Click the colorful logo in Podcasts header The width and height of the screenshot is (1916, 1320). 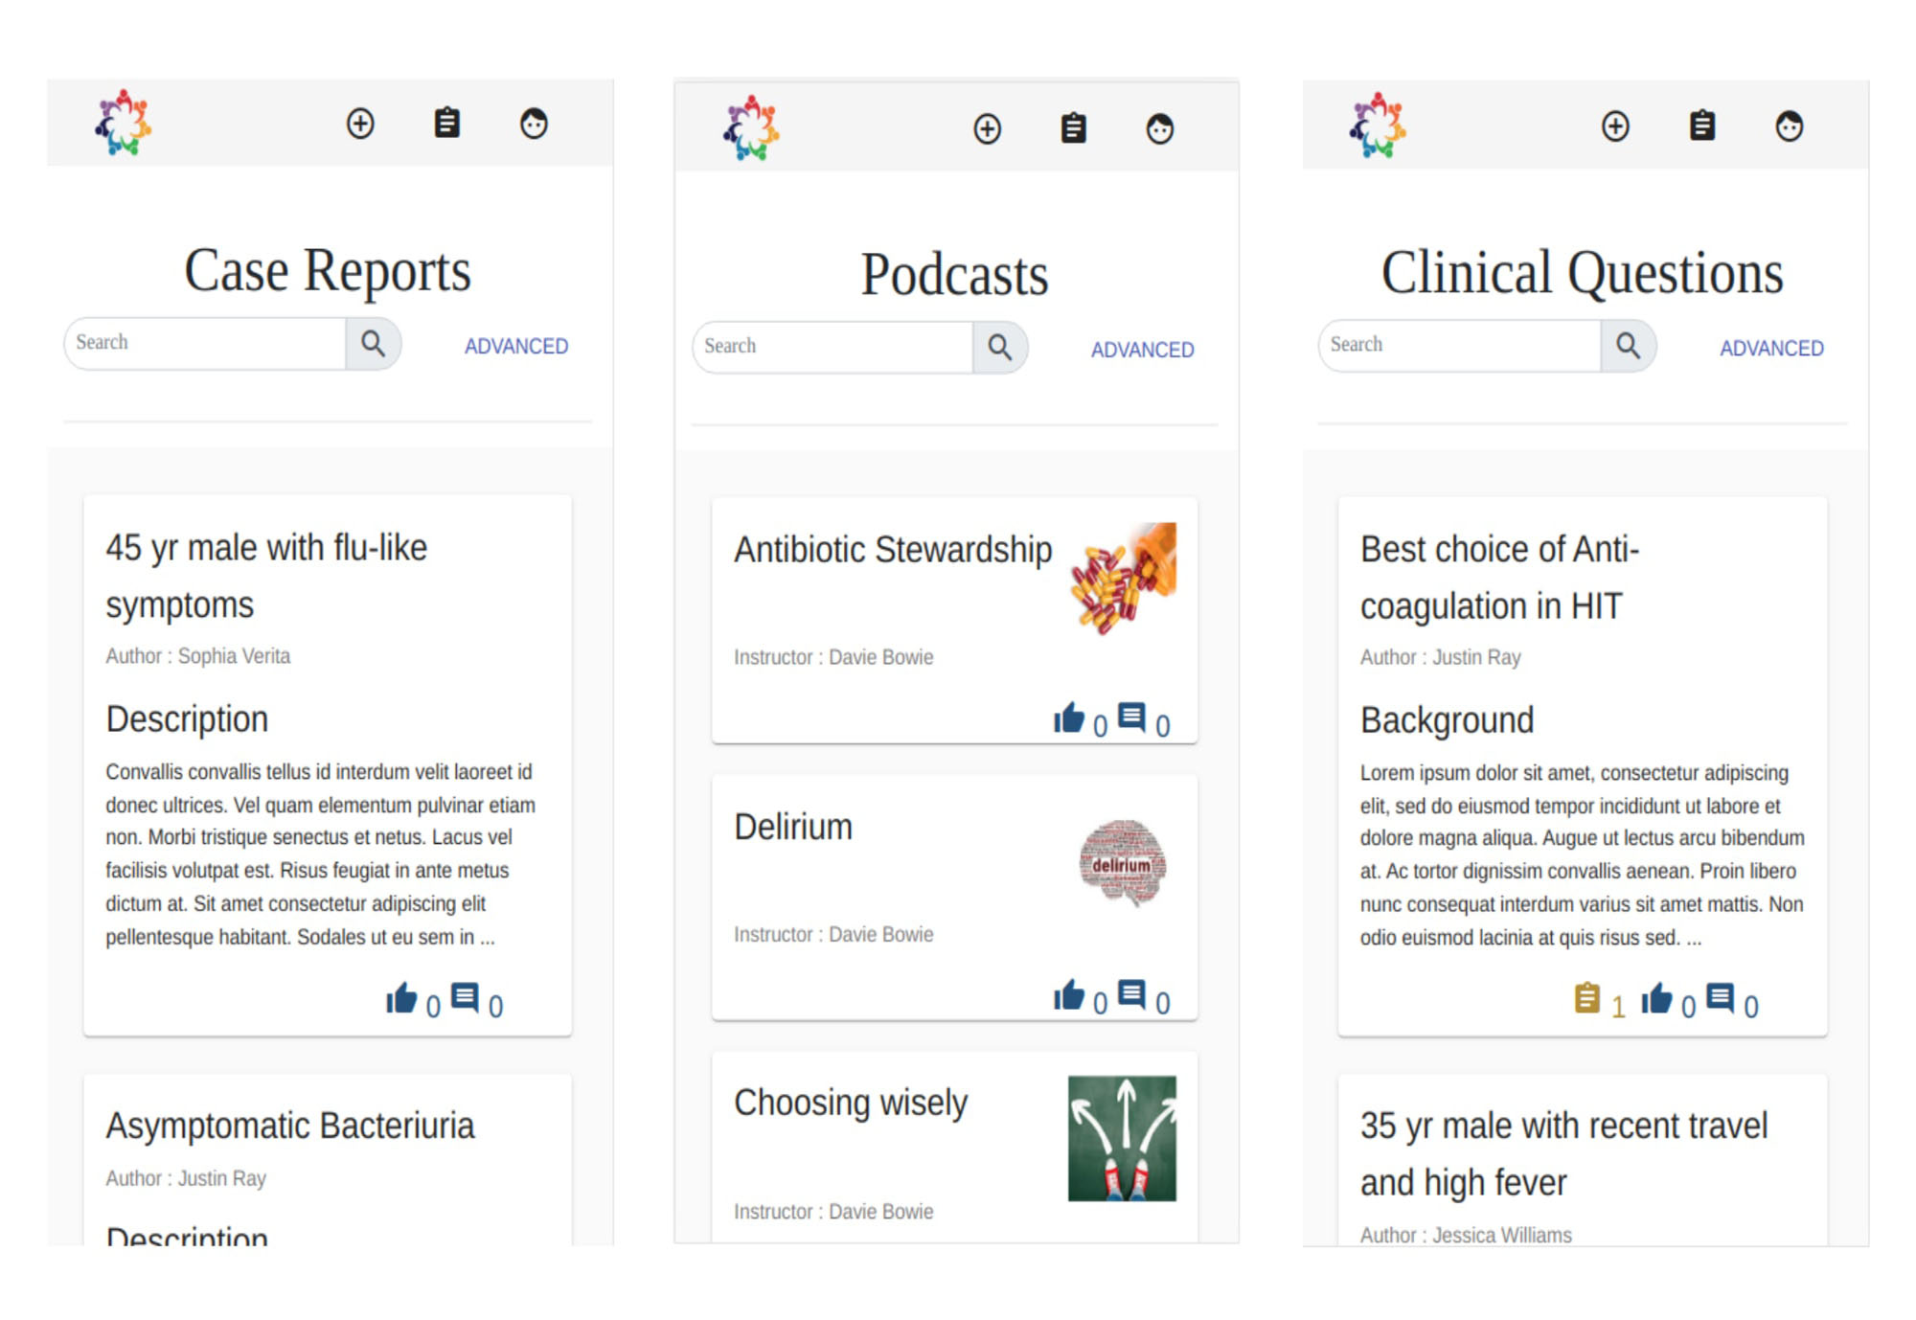751,127
